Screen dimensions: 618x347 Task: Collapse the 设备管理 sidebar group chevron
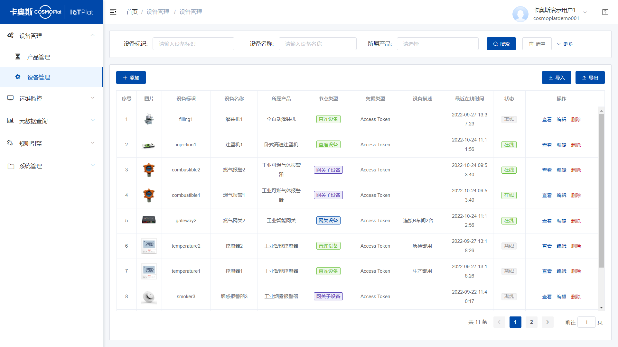(x=93, y=35)
